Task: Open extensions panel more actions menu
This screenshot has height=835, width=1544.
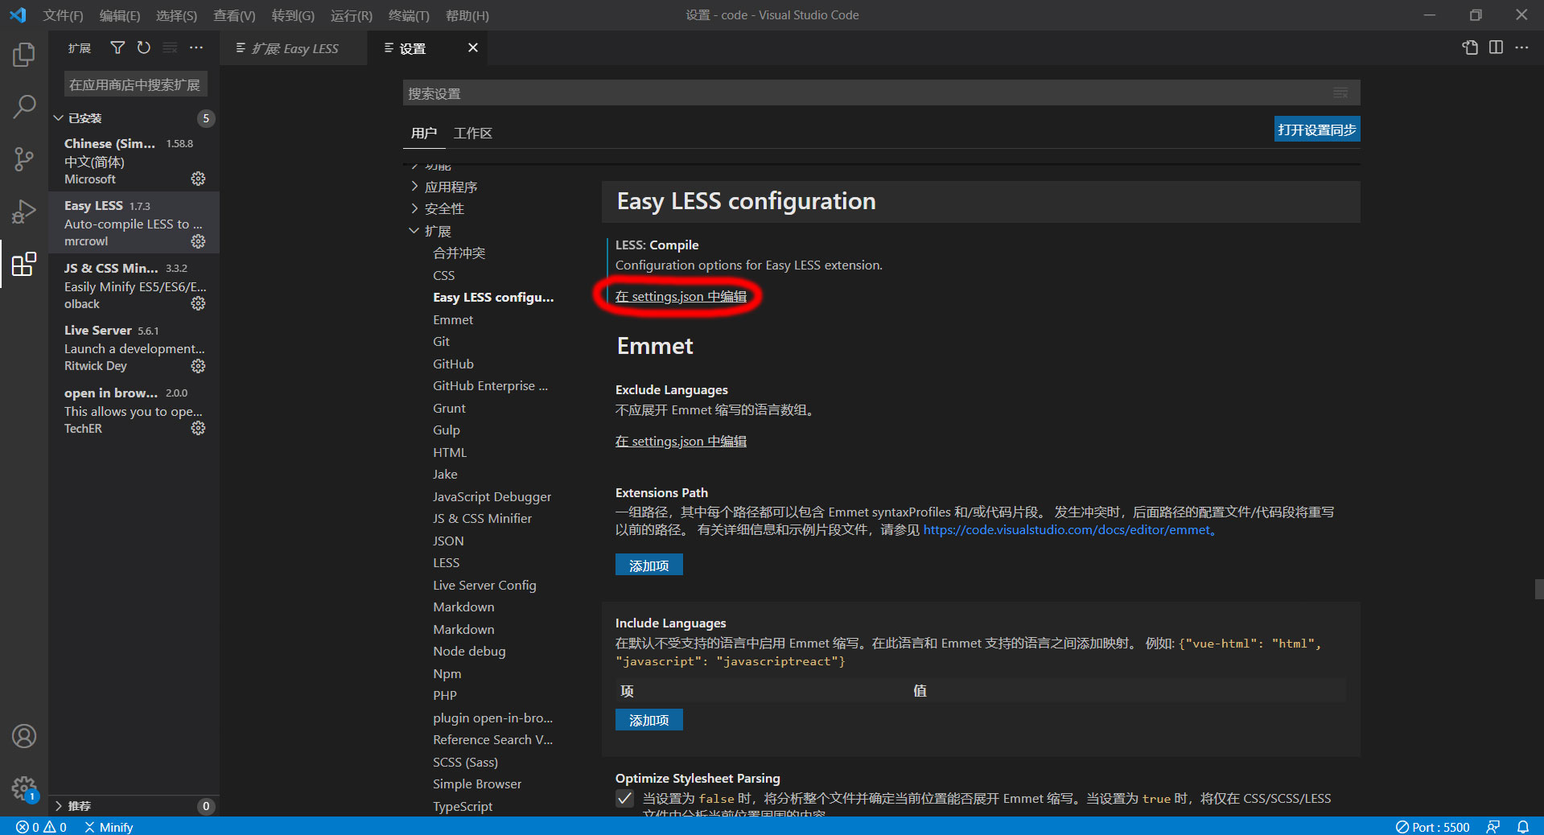Action: pyautogui.click(x=196, y=48)
